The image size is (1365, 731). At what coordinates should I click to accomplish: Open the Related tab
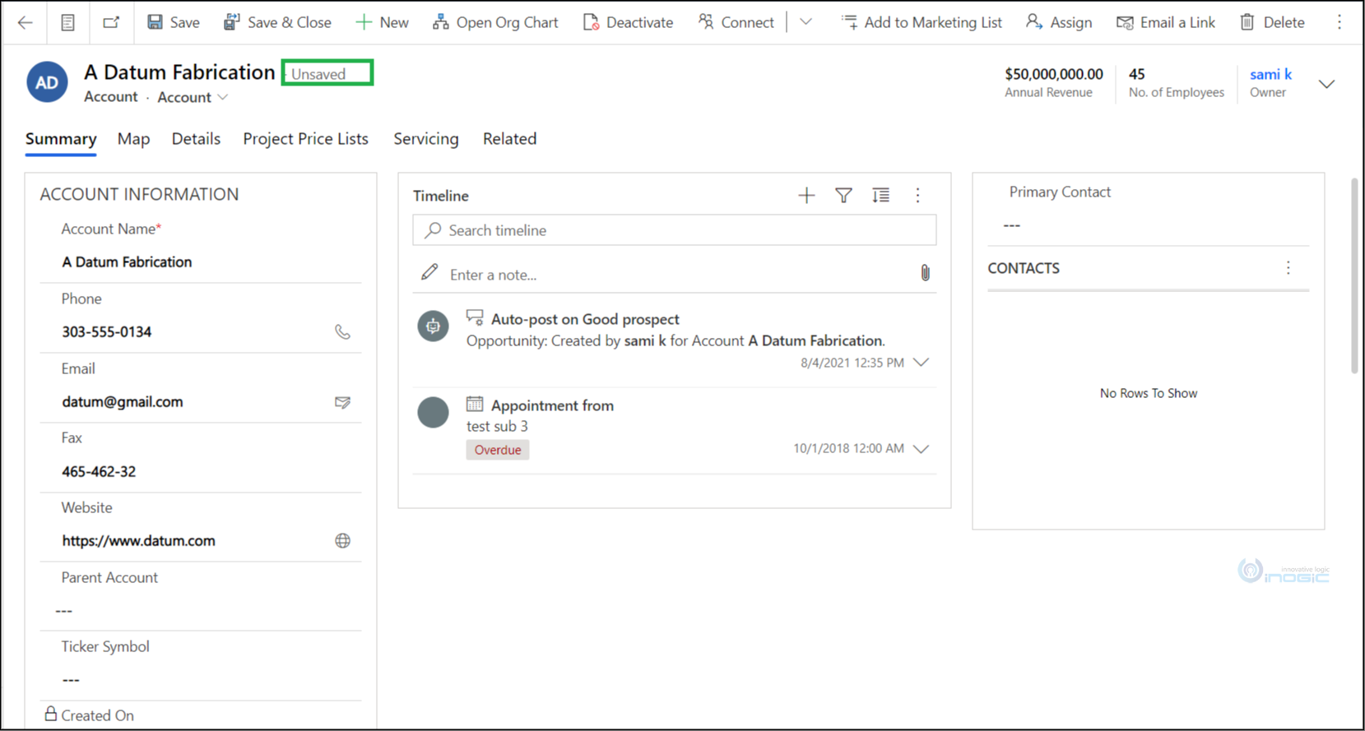(x=509, y=139)
